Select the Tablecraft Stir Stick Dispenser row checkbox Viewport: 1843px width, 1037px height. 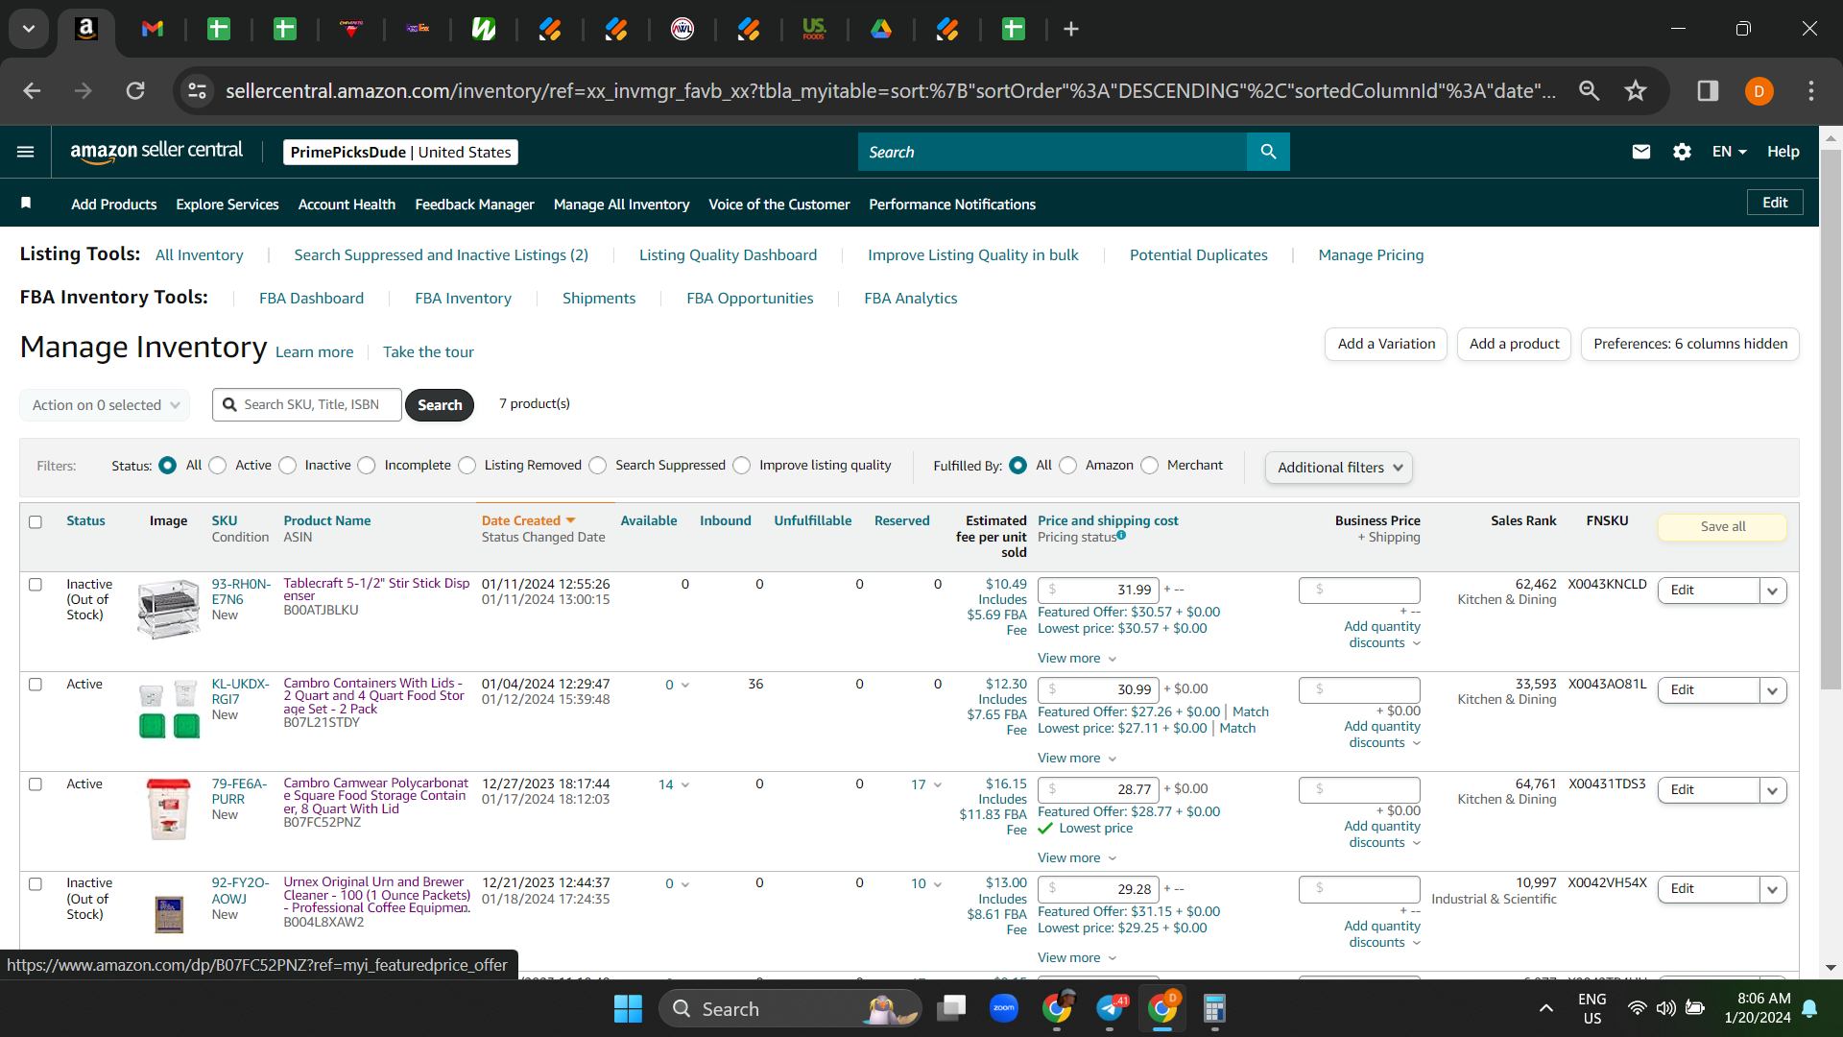pyautogui.click(x=36, y=584)
